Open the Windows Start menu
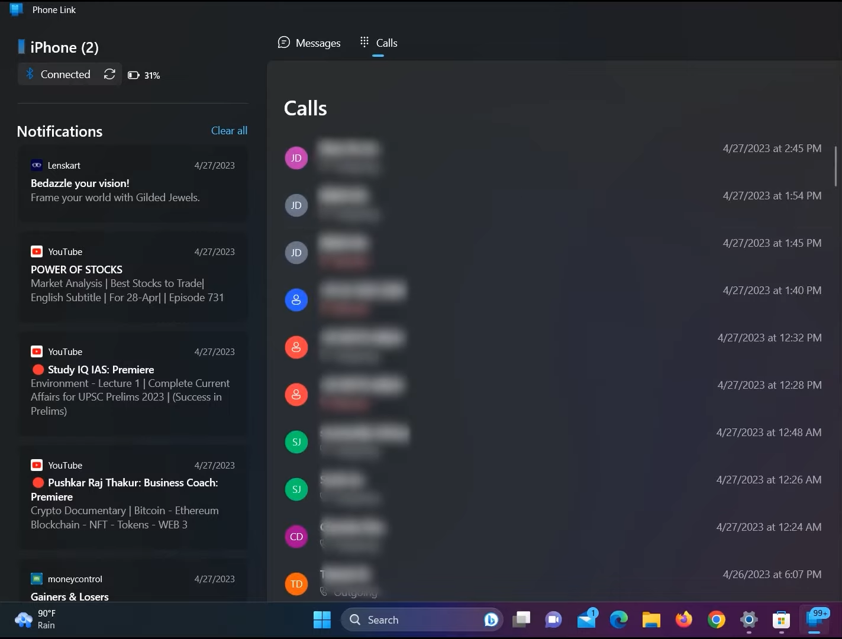Viewport: 842px width, 639px height. pos(322,619)
